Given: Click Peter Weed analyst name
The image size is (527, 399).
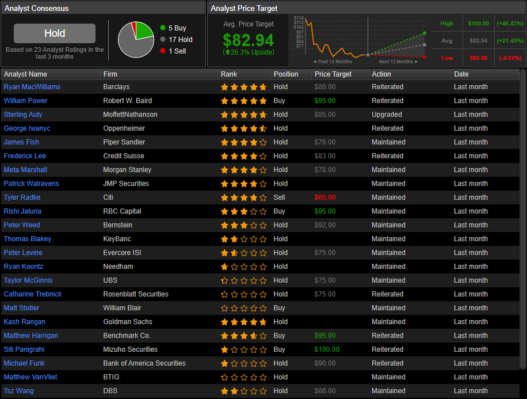Looking at the screenshot, I should tap(22, 225).
